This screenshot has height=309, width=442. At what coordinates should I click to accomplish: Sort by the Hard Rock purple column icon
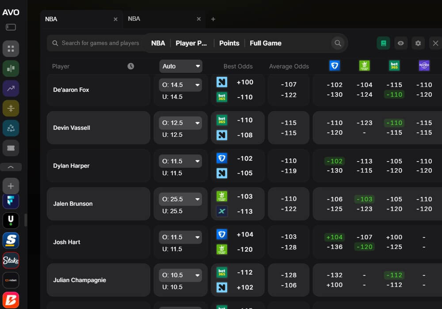(x=424, y=66)
